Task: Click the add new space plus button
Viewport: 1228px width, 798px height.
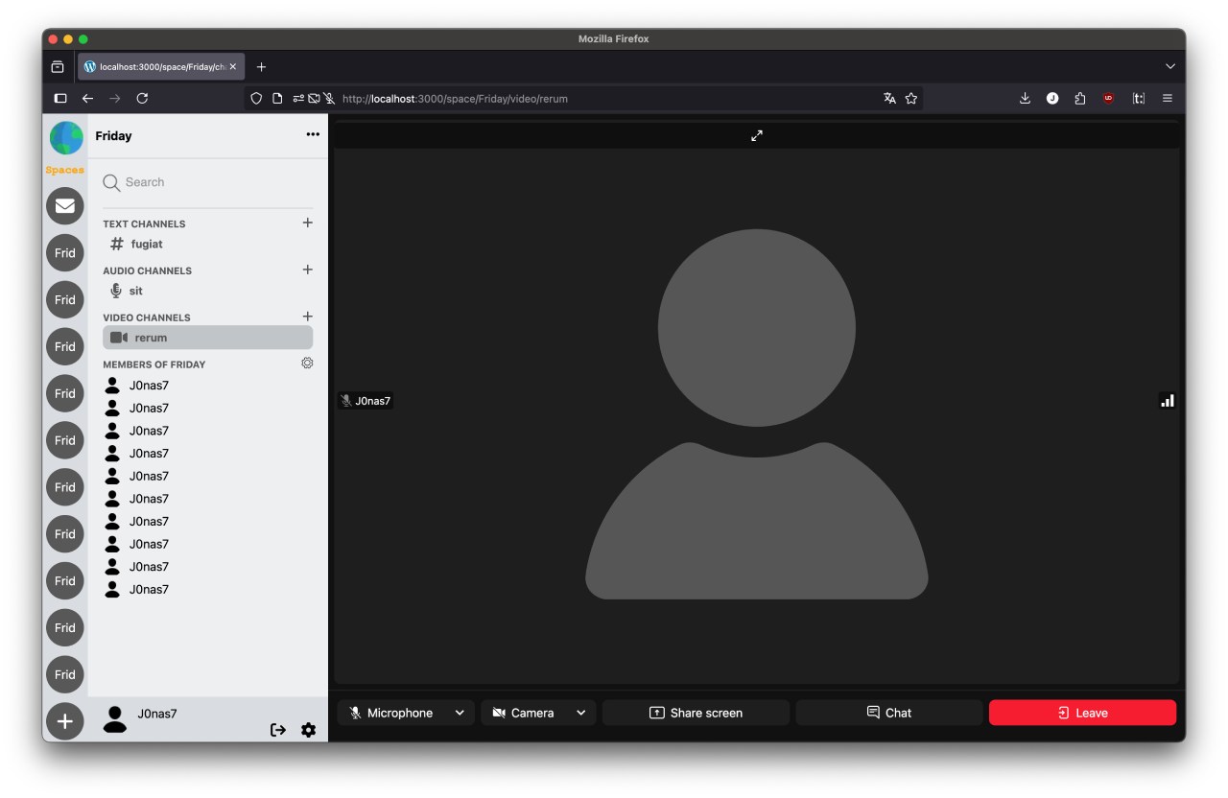Action: (x=65, y=721)
